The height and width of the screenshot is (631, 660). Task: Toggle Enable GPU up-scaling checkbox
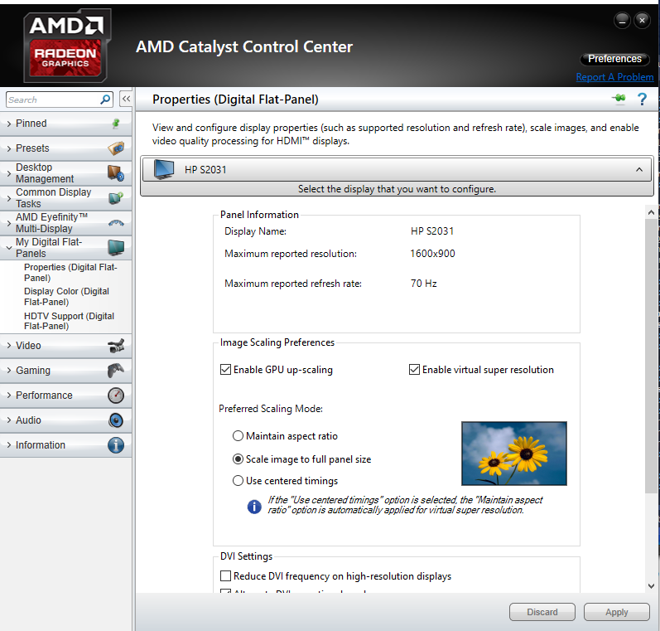[225, 370]
